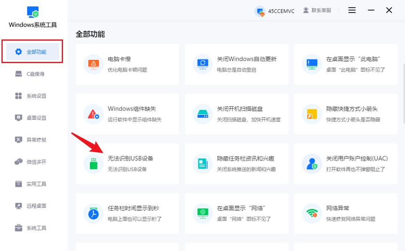Click the blue monitor icon for 在桌面显示此电脑
Viewport: 405px width, 251px height.
pos(312,64)
